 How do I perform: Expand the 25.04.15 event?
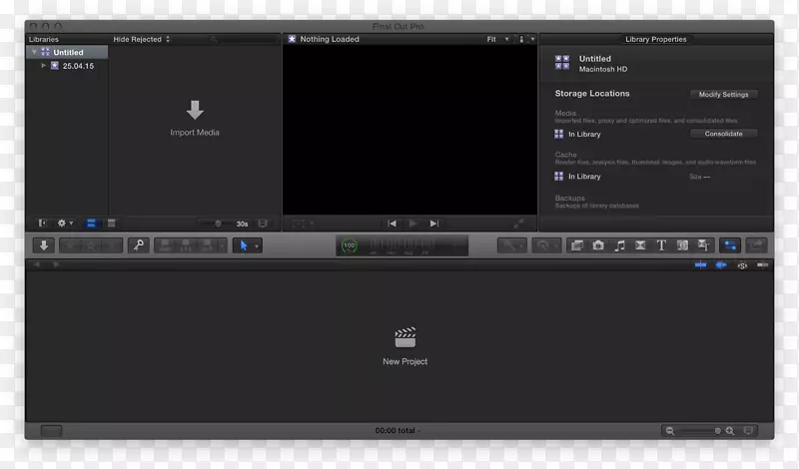(43, 66)
